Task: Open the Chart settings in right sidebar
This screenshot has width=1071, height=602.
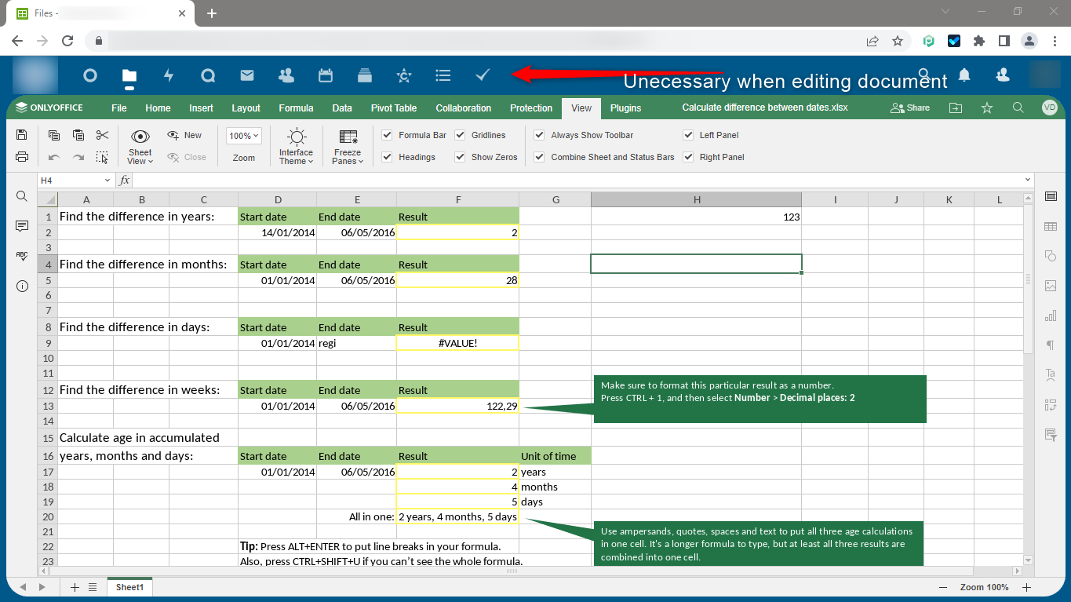Action: pyautogui.click(x=1051, y=316)
